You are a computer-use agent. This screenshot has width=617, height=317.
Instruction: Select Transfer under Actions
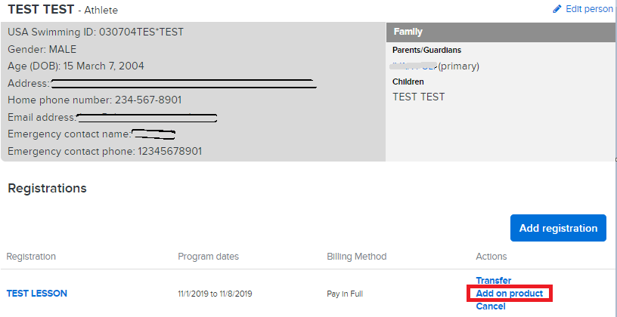(x=494, y=281)
